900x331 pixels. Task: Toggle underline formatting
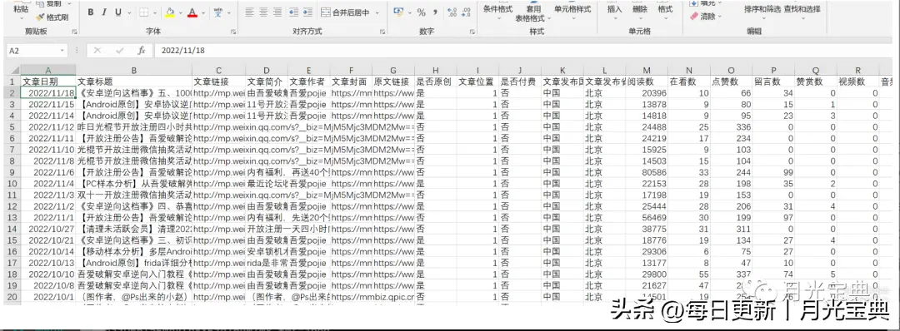[118, 12]
